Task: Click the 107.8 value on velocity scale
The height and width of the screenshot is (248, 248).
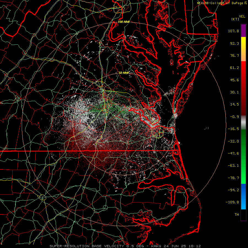Action: tap(233, 31)
